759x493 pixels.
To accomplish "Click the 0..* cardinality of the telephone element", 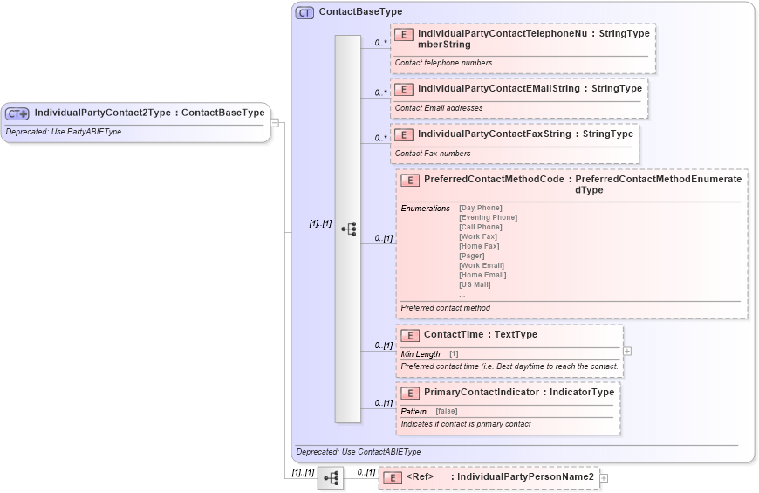I will (381, 43).
